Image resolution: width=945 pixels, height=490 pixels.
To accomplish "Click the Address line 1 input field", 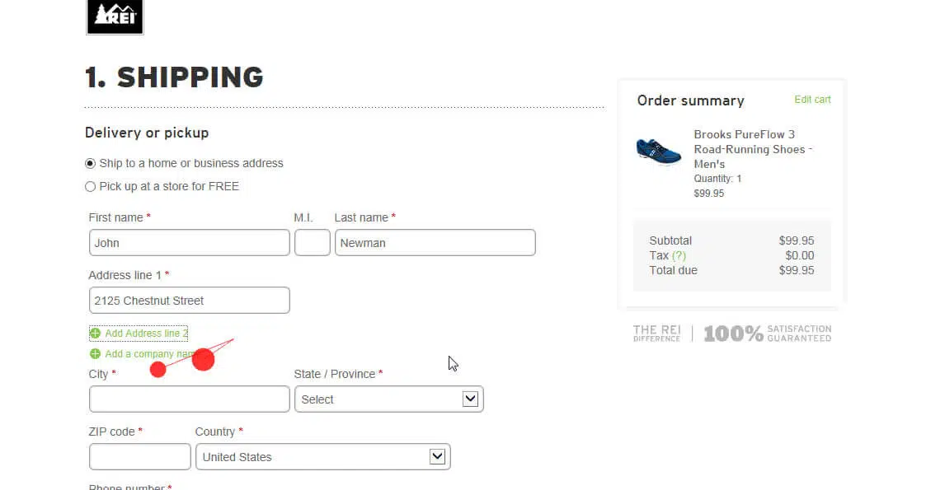I will coord(189,301).
